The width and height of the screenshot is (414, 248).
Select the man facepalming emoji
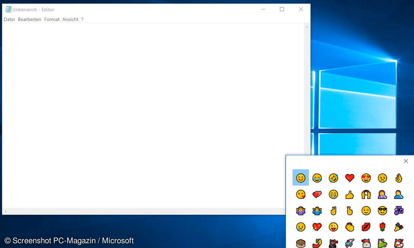click(399, 194)
